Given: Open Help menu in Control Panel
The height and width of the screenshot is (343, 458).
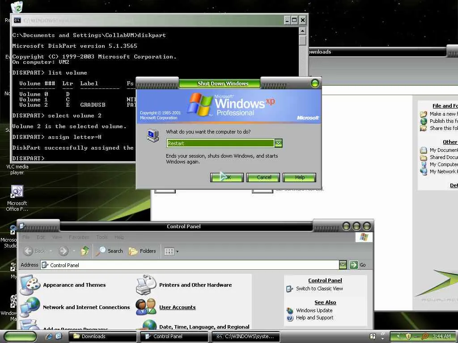Looking at the screenshot, I should [x=119, y=237].
